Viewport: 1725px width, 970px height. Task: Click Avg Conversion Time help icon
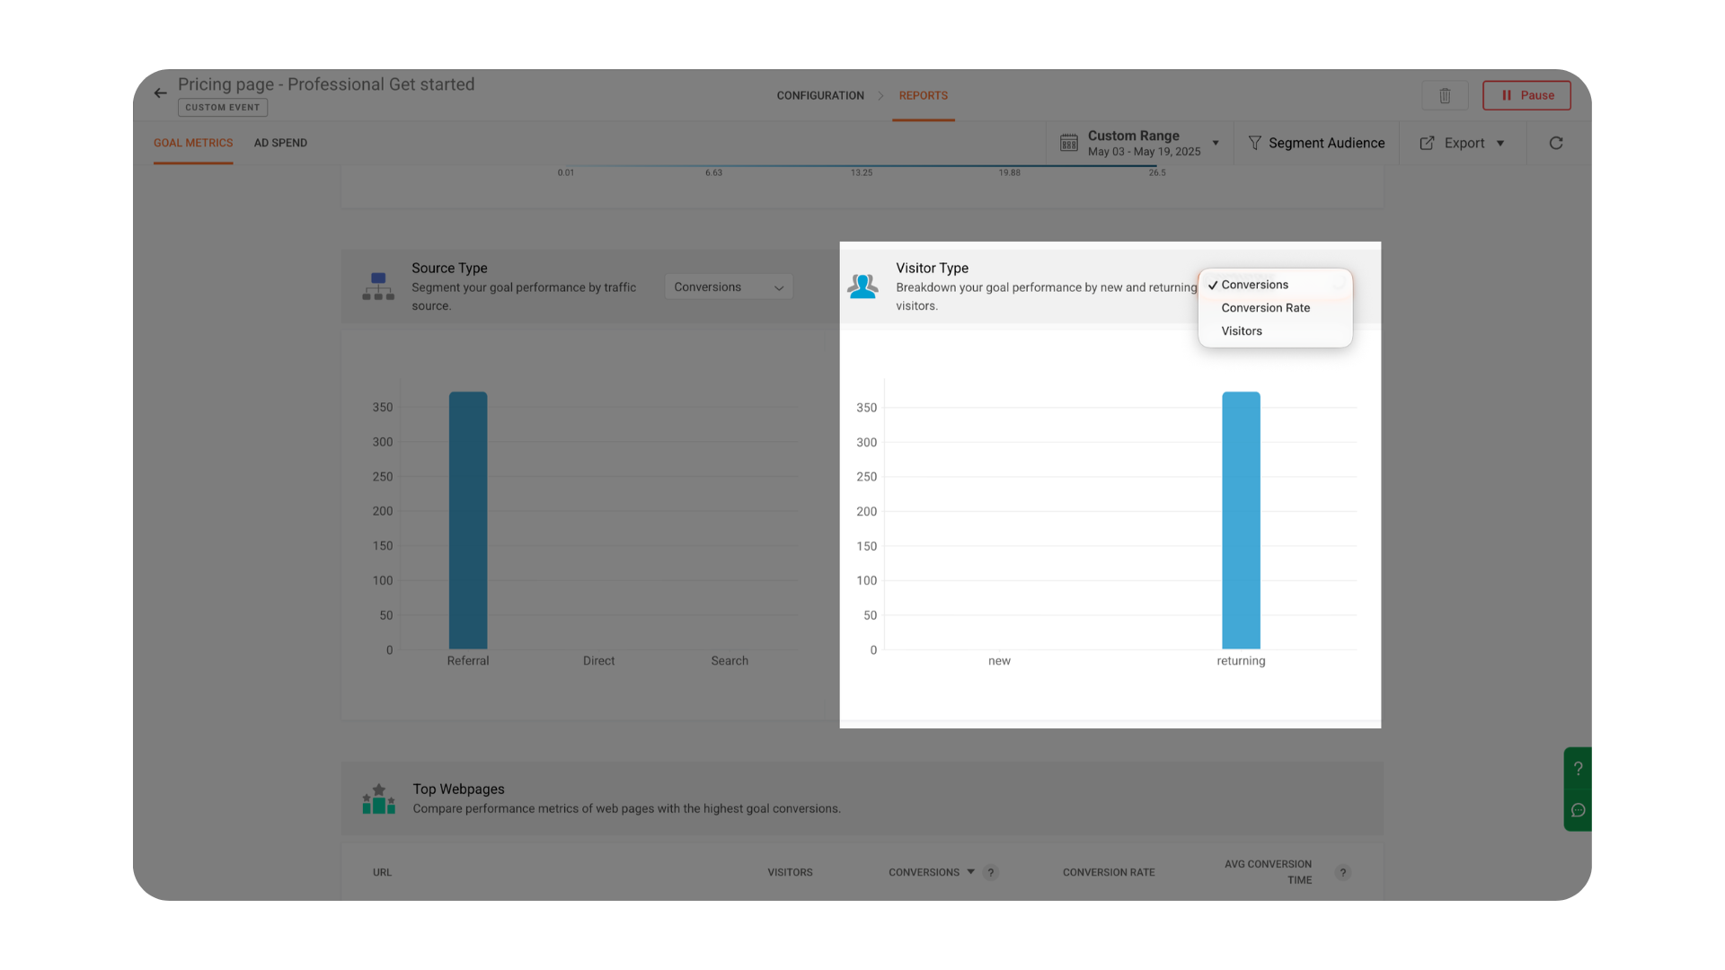1342,872
